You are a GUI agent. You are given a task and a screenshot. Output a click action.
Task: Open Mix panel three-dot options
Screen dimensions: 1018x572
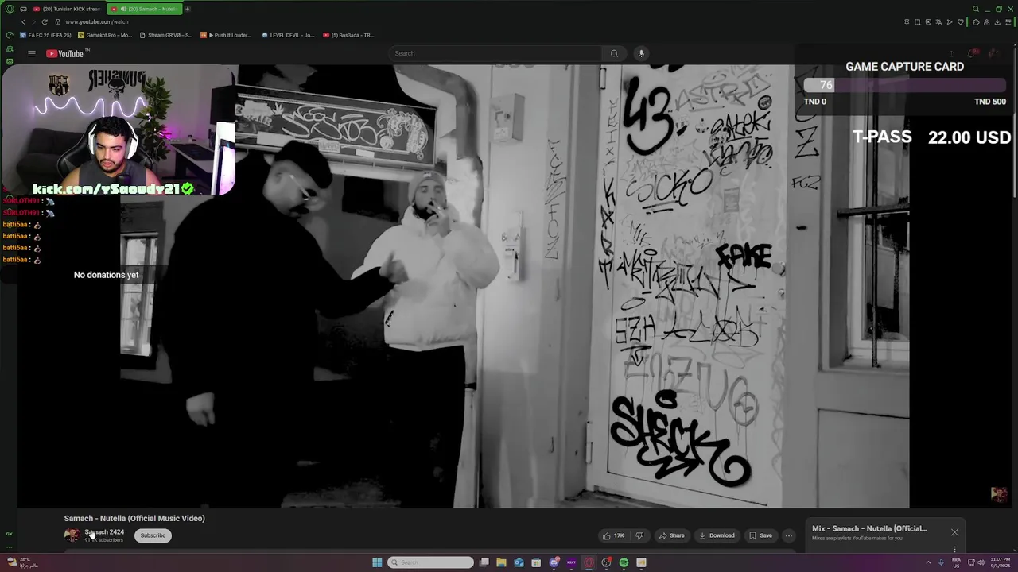(954, 549)
